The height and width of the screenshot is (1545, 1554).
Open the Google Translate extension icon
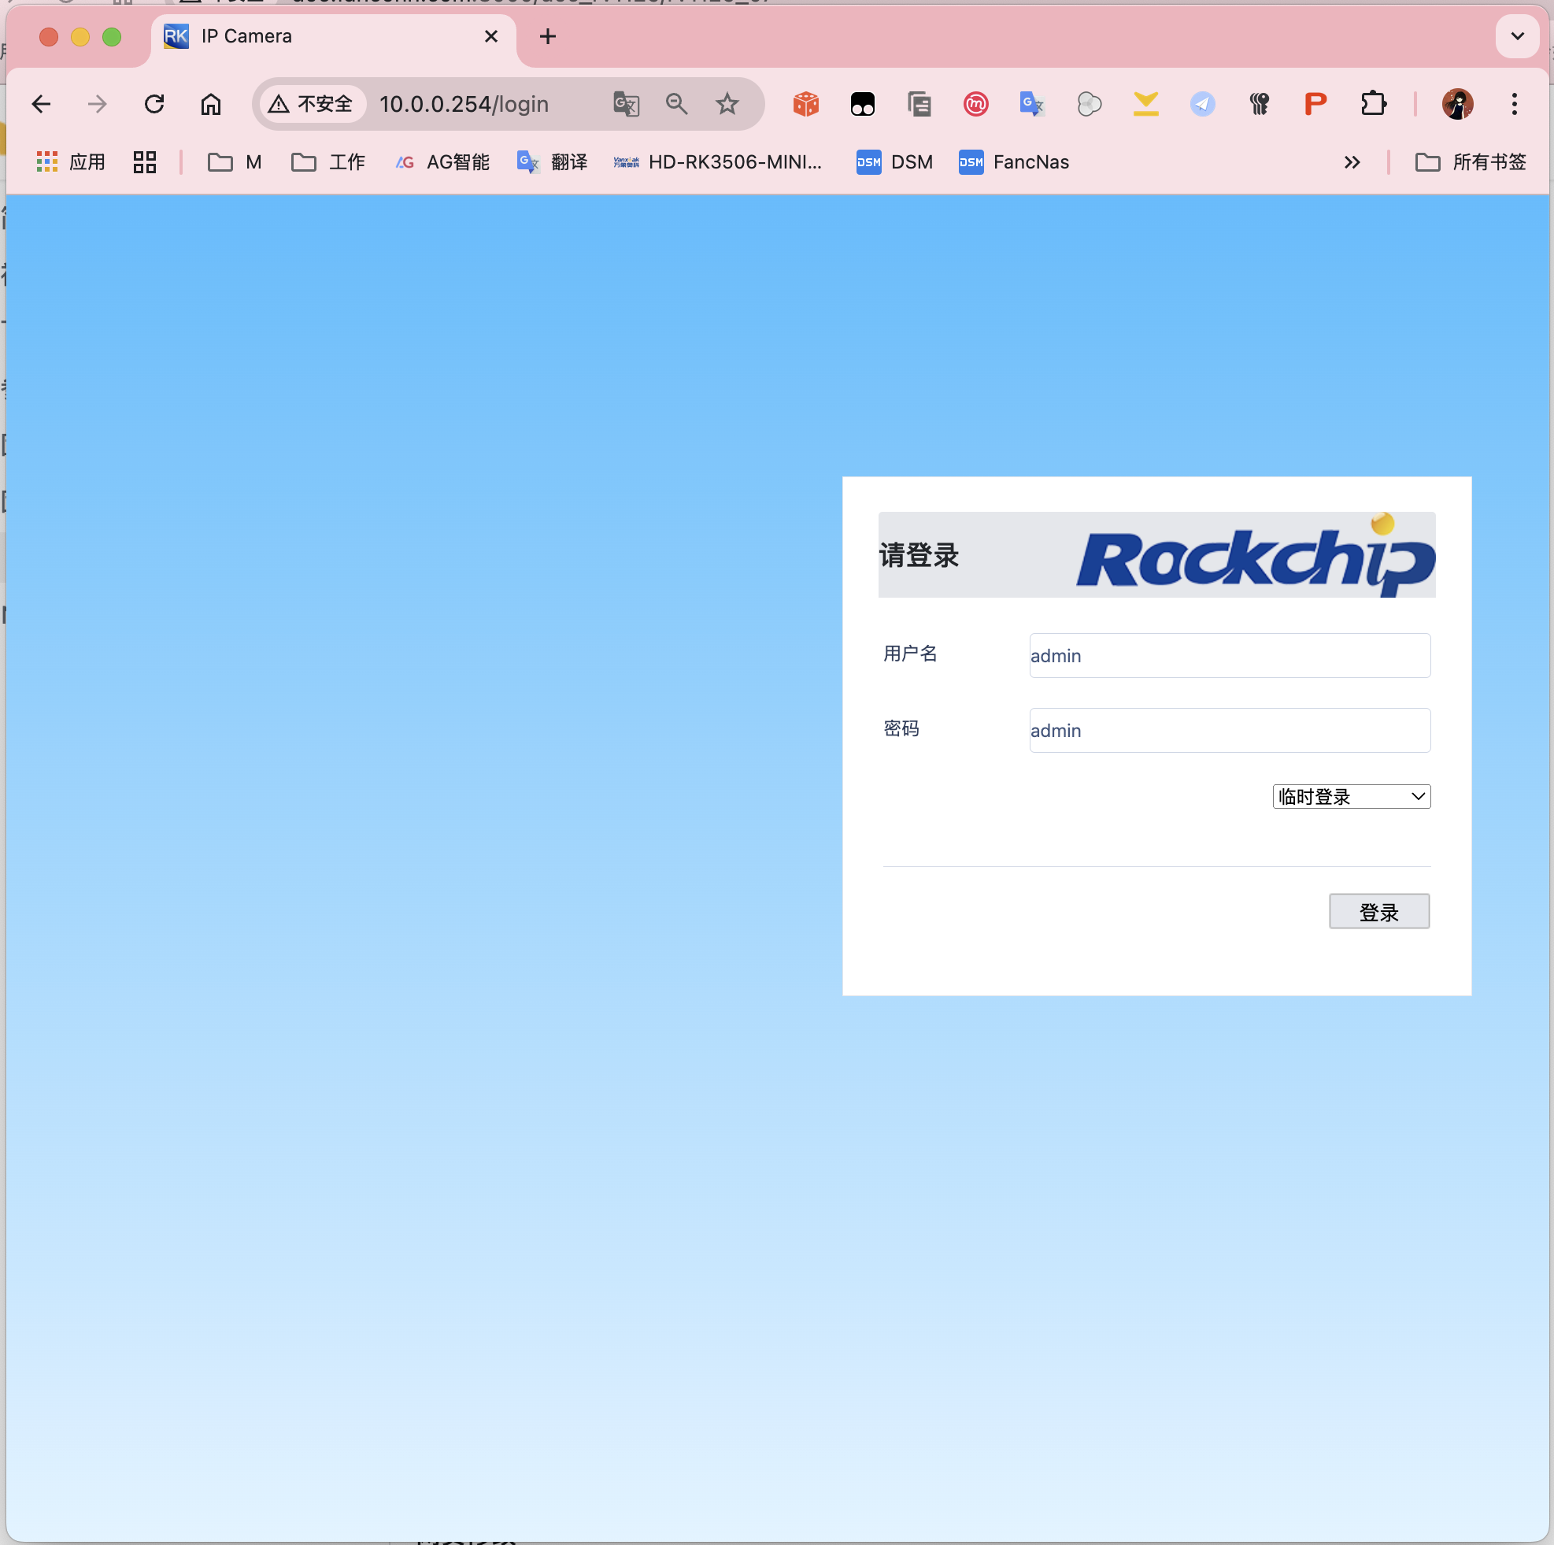click(1032, 104)
